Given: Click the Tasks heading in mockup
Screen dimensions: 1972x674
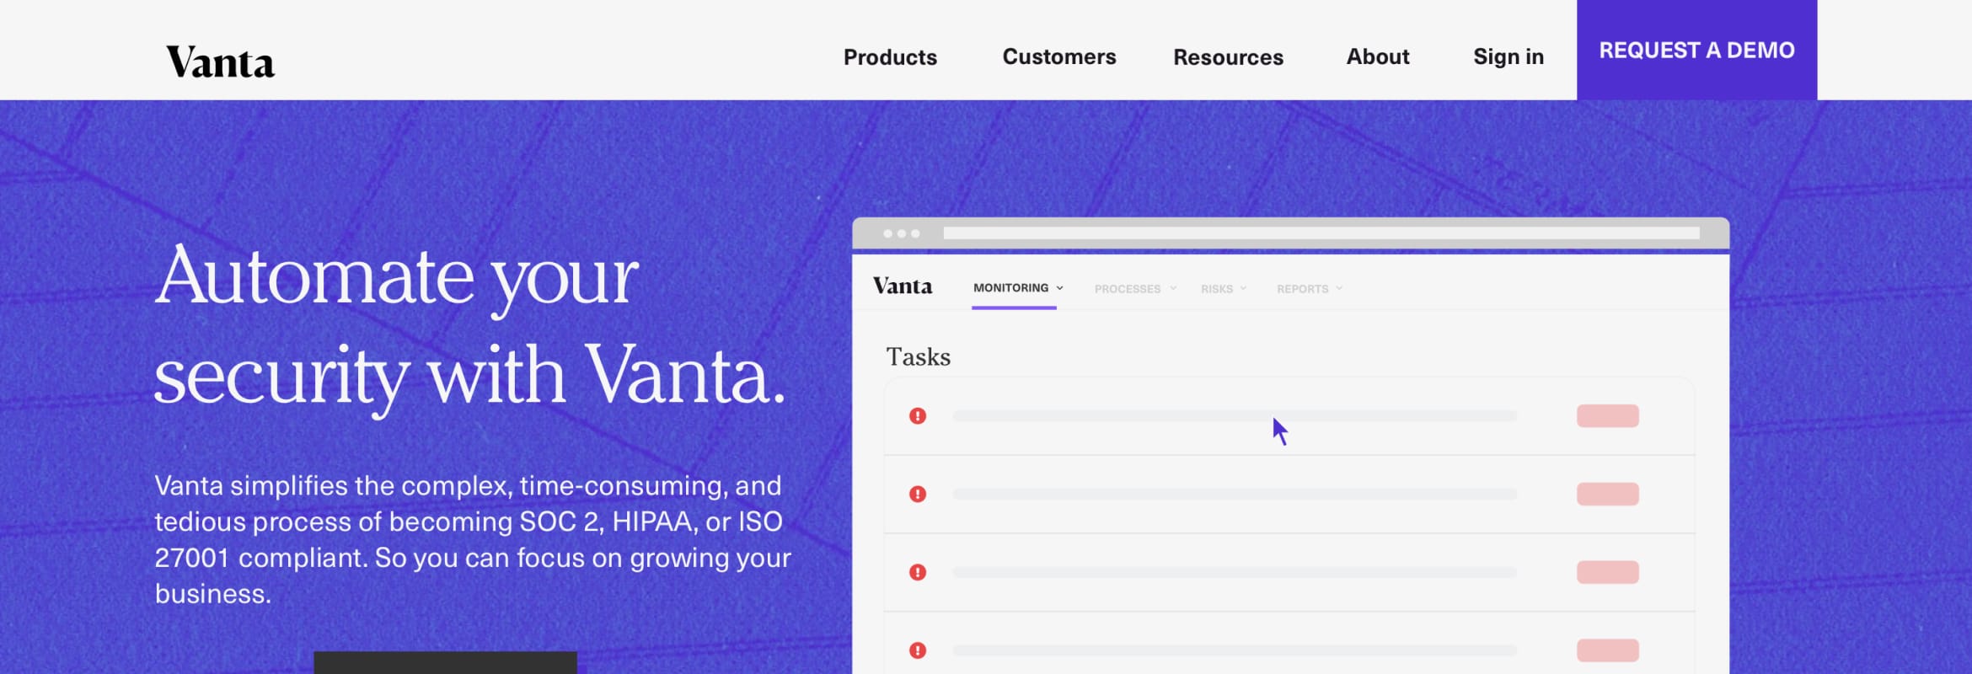Looking at the screenshot, I should [x=918, y=357].
